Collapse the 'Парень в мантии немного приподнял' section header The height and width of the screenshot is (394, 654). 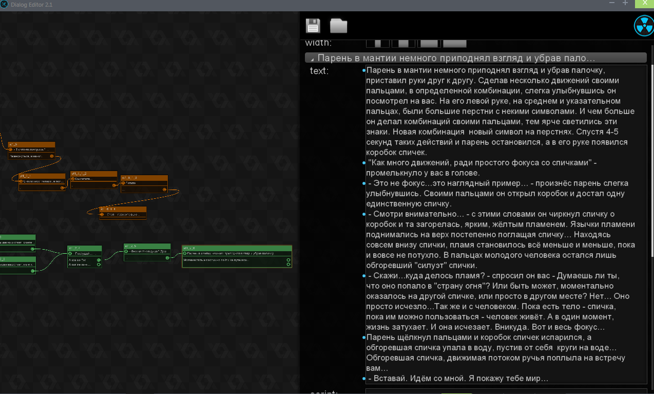(476, 58)
